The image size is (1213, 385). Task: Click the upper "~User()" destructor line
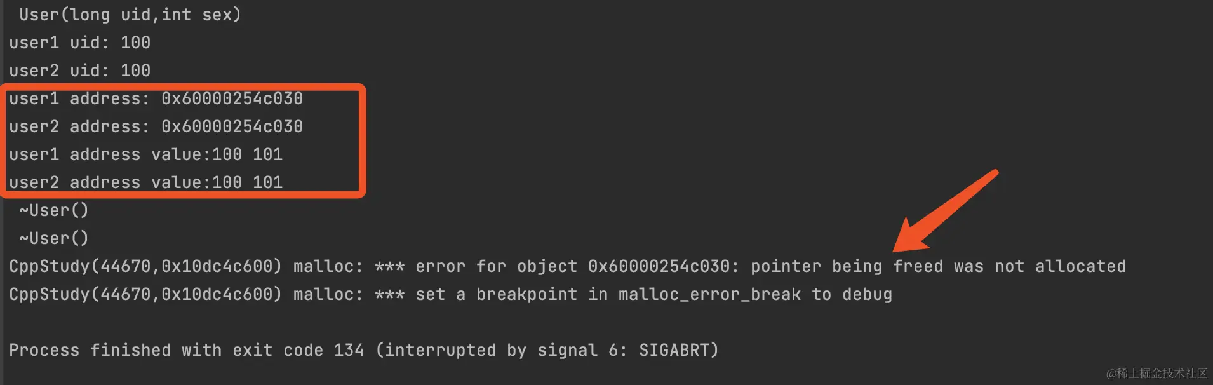(54, 210)
